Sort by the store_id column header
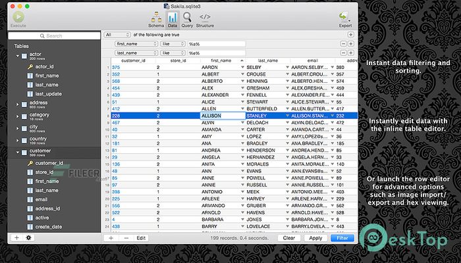This screenshot has width=461, height=263. click(x=178, y=60)
